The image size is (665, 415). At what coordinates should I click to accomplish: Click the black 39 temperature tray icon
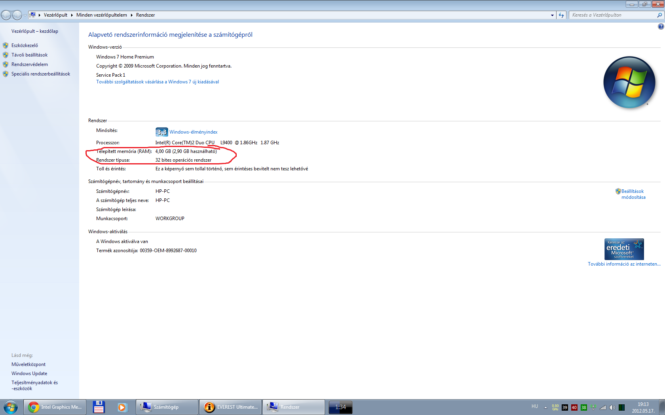point(565,407)
